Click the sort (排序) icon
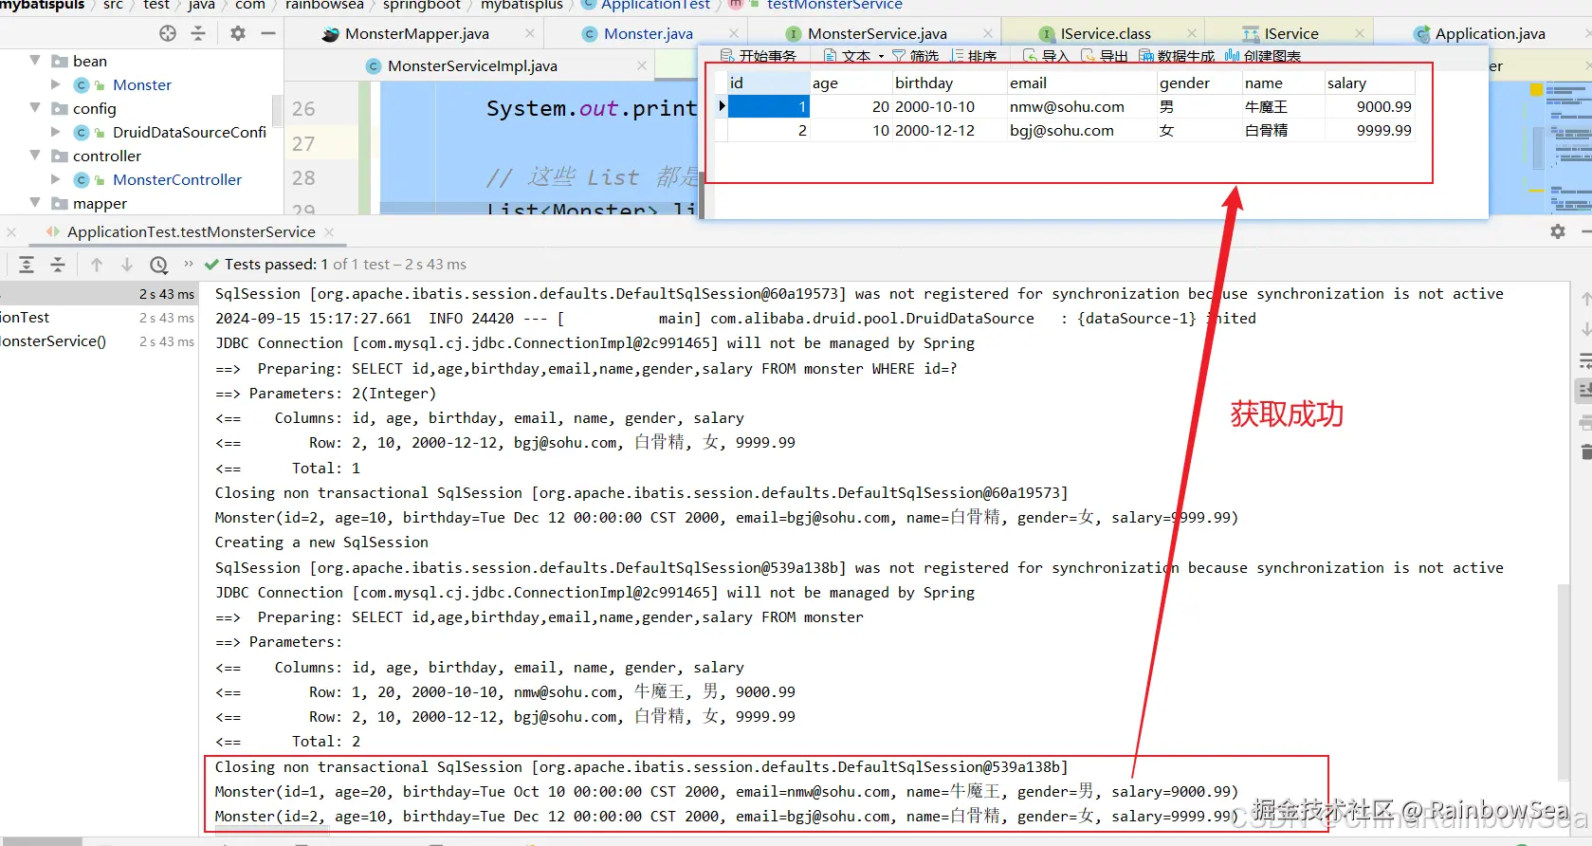1592x846 pixels. click(x=957, y=56)
